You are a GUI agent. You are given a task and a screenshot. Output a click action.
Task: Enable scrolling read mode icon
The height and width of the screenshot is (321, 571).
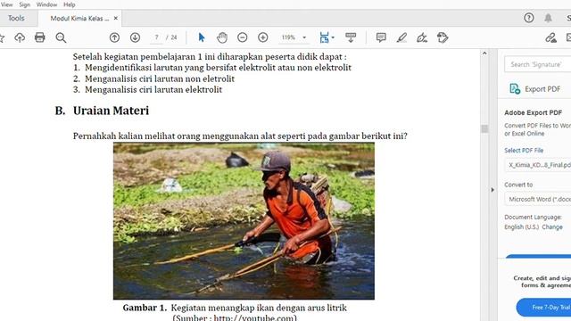coord(351,37)
